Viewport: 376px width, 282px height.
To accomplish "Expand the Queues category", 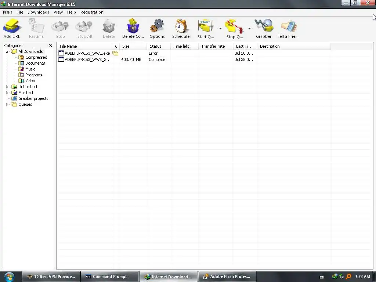I will [x=7, y=104].
